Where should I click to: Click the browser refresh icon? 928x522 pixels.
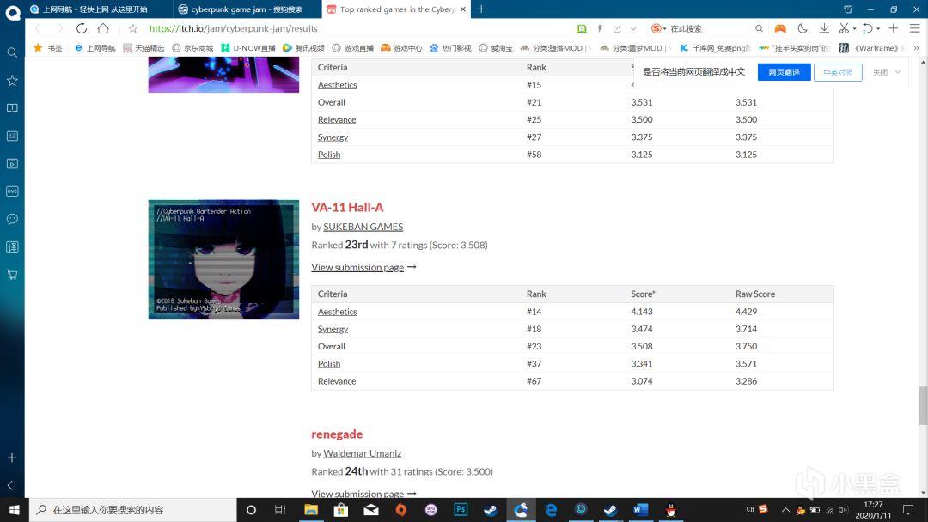coord(82,28)
